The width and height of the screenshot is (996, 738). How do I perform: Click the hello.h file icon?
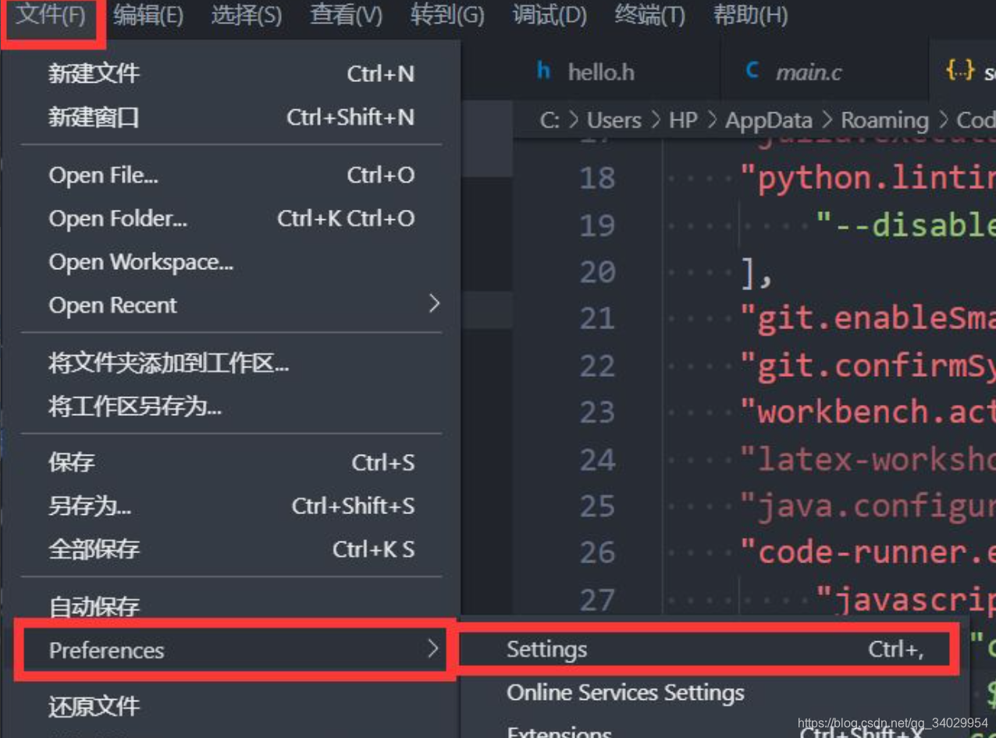click(544, 71)
